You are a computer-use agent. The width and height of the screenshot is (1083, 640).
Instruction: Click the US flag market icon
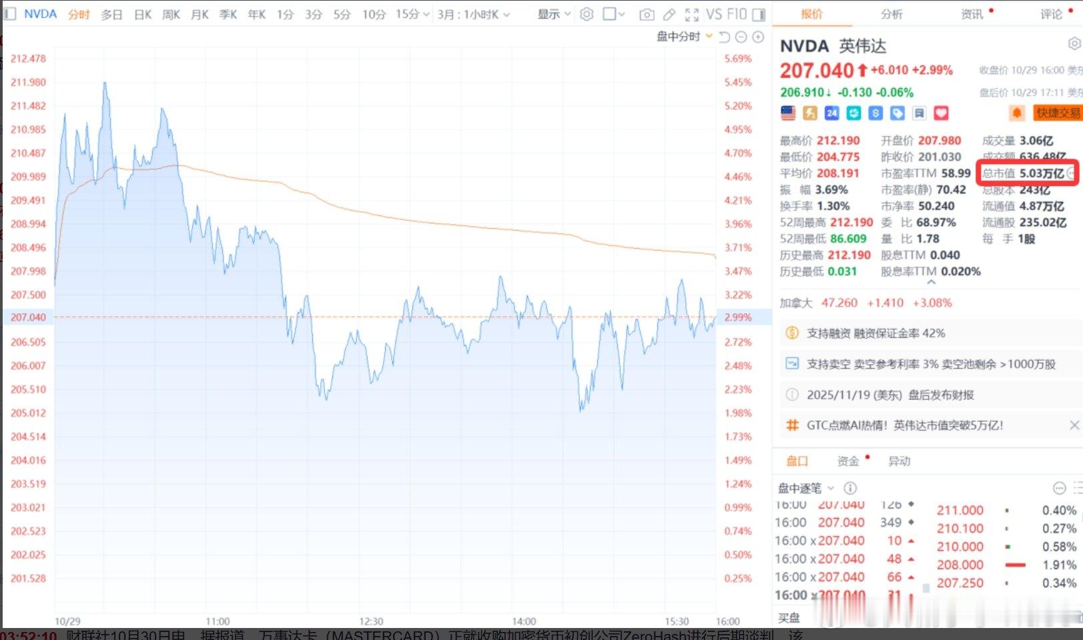pos(788,113)
